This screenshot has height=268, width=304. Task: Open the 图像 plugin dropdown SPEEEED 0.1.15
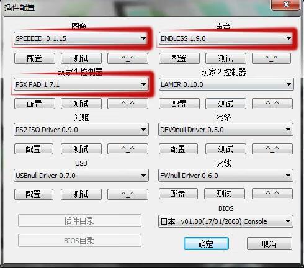point(81,38)
